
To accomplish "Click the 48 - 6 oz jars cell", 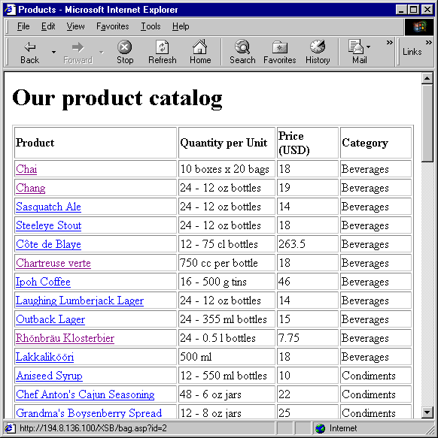I will [227, 394].
